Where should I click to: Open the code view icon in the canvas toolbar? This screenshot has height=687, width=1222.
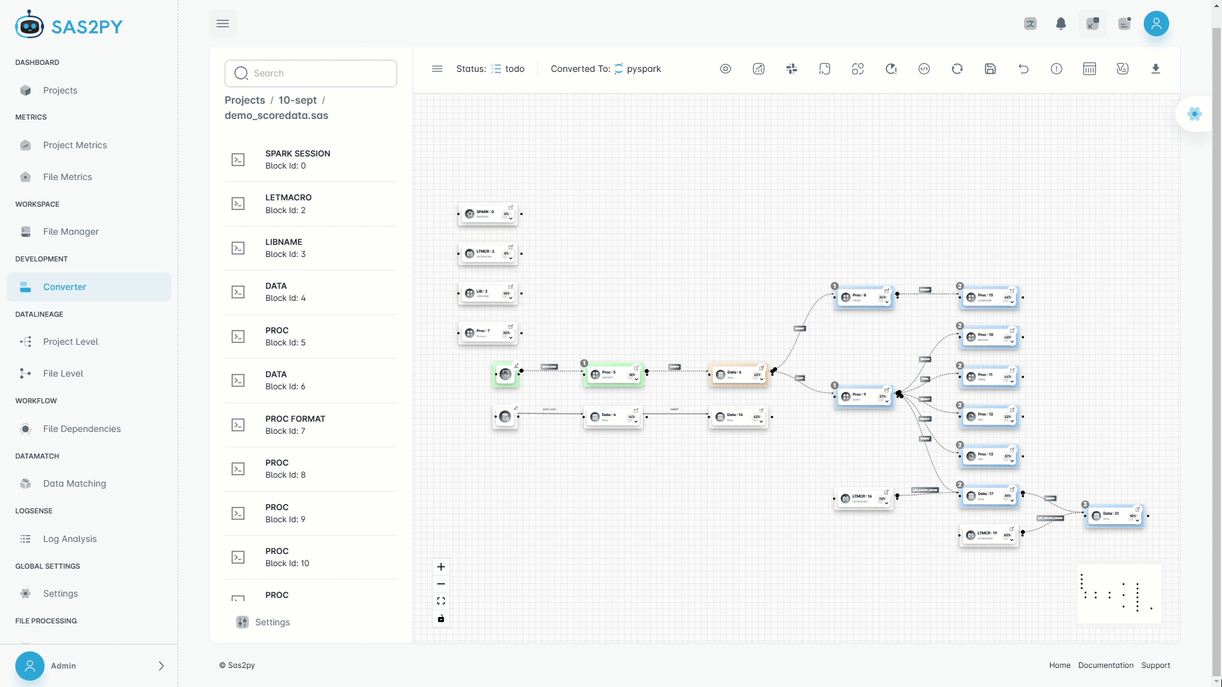(924, 69)
